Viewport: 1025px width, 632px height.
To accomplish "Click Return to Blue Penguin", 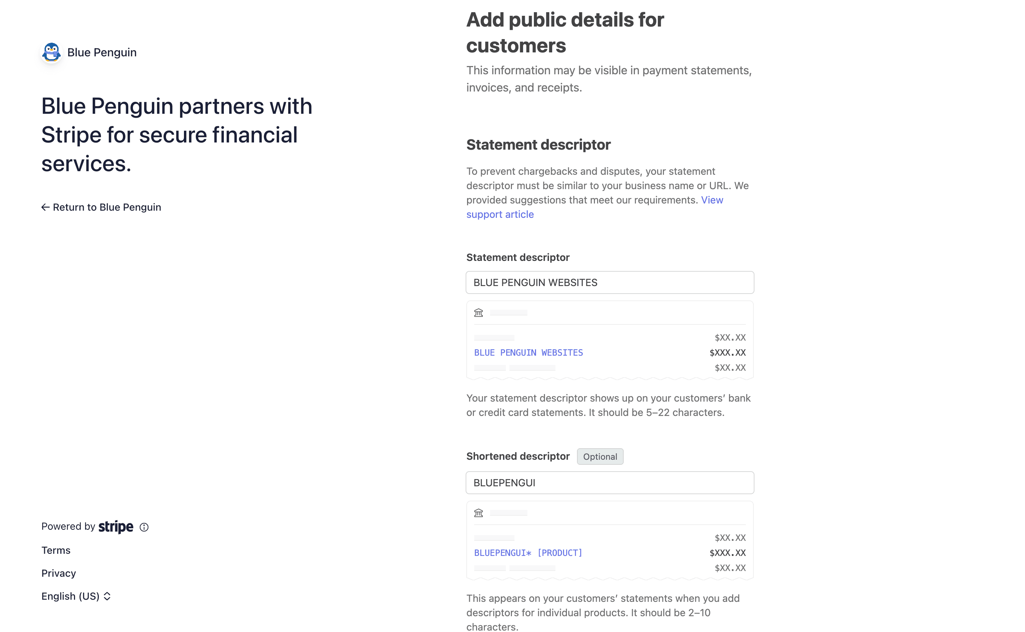I will click(107, 207).
